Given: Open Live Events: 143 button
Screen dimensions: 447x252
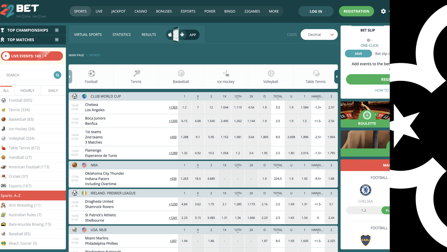Looking at the screenshot, I should click(x=32, y=56).
